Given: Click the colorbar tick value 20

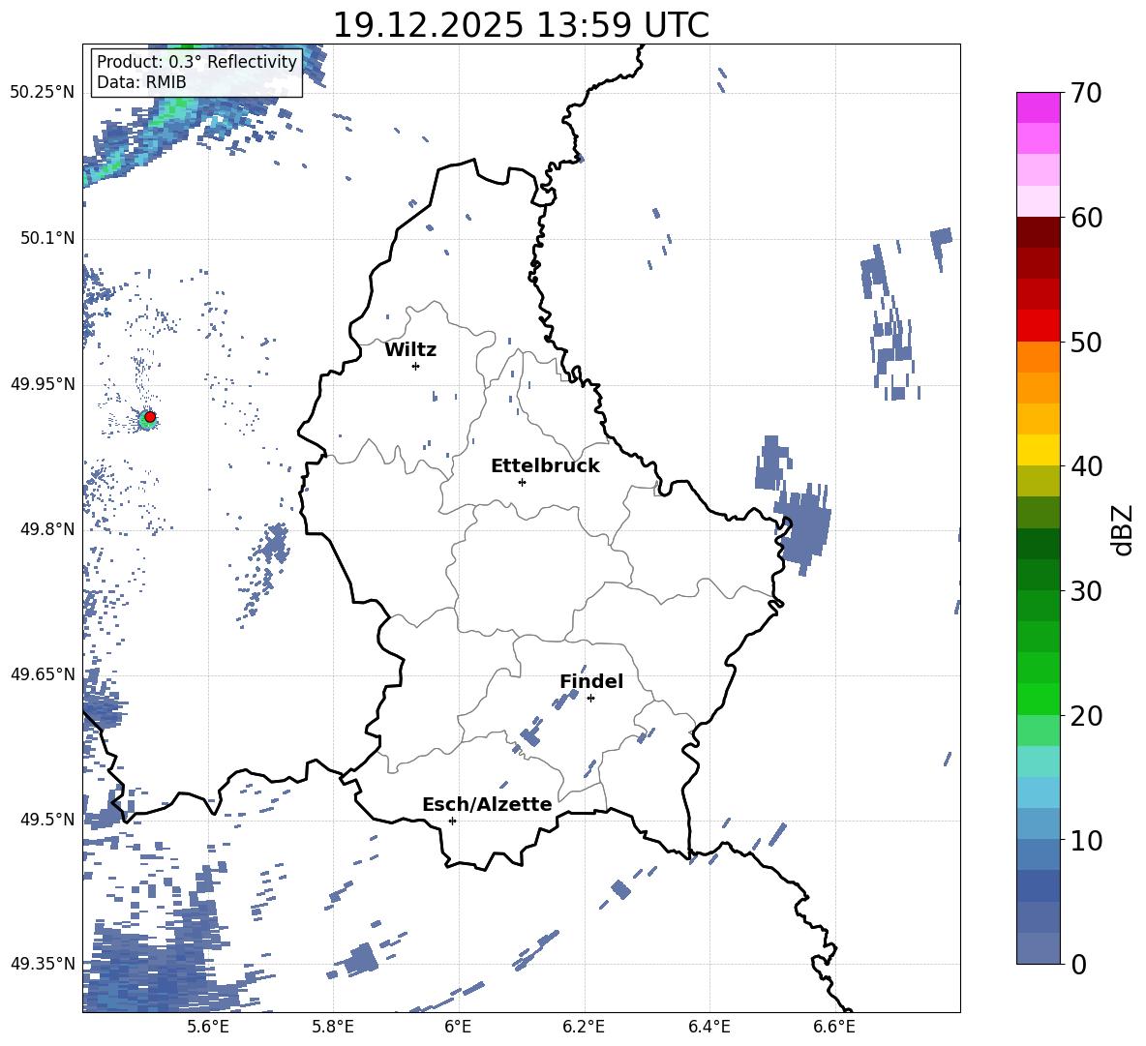Looking at the screenshot, I should click(1086, 716).
